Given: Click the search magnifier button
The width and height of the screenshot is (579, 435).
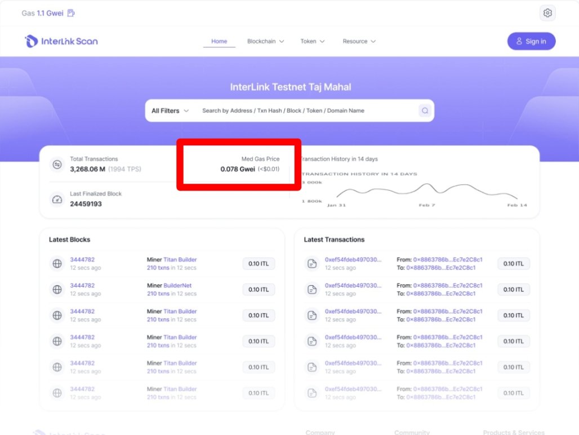Looking at the screenshot, I should 425,110.
